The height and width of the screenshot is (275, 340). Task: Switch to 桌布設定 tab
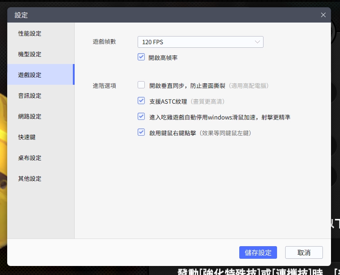coord(41,158)
